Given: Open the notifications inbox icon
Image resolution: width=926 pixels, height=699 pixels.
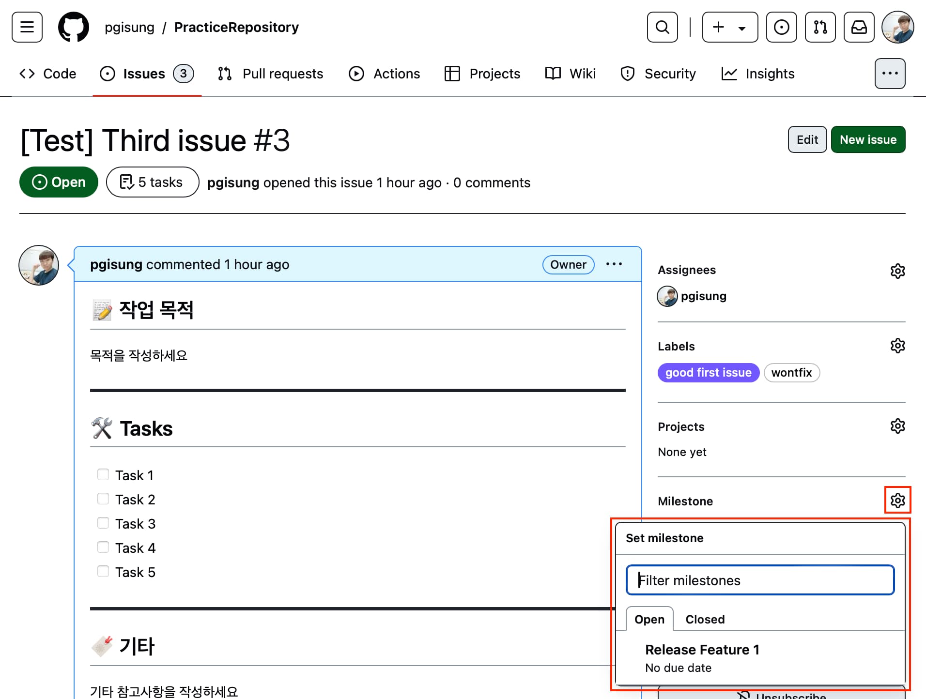Looking at the screenshot, I should click(x=859, y=27).
